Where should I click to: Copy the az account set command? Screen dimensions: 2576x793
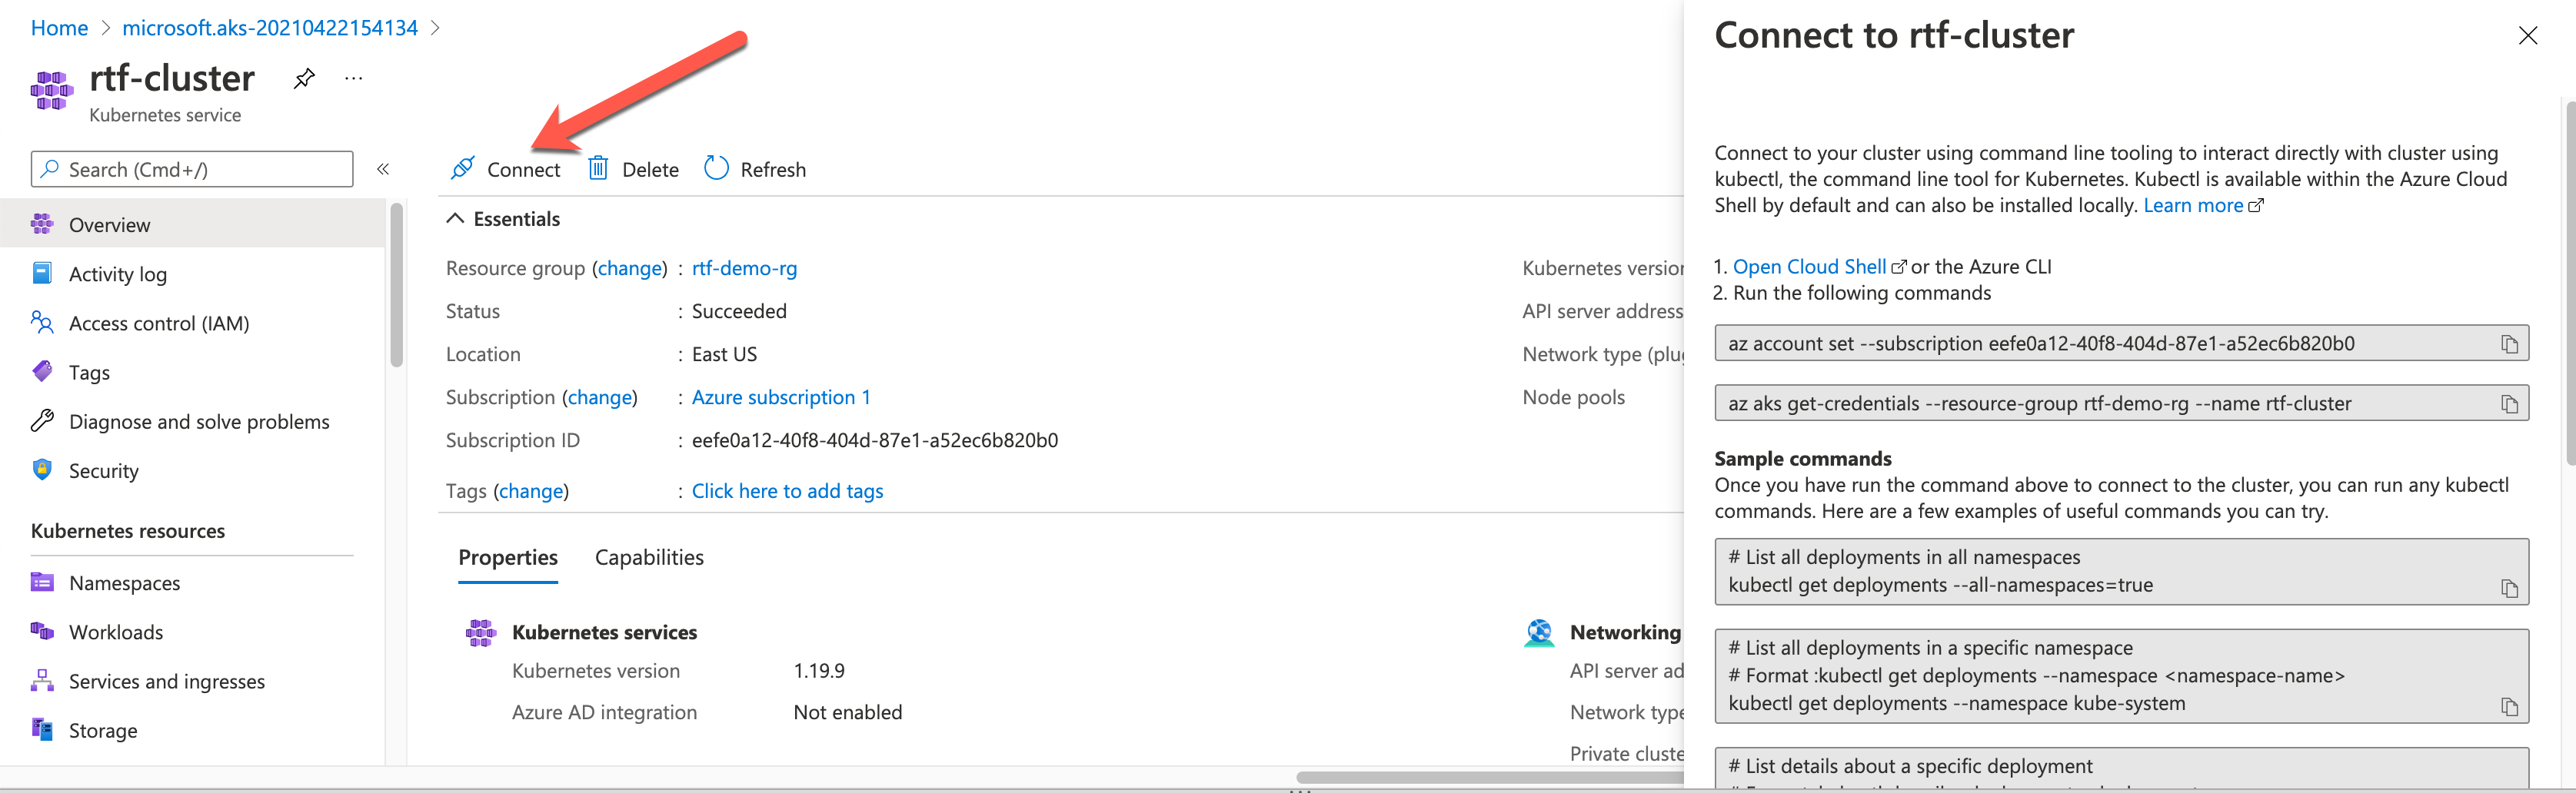(2509, 344)
